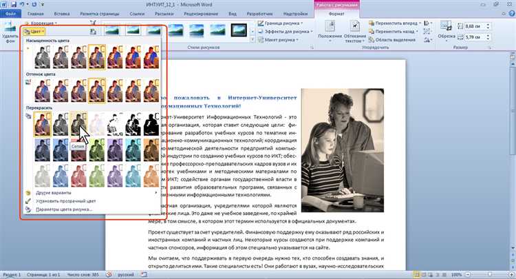Open the Граница рисунка dropdown
This screenshot has height=279, width=516.
pos(280,23)
